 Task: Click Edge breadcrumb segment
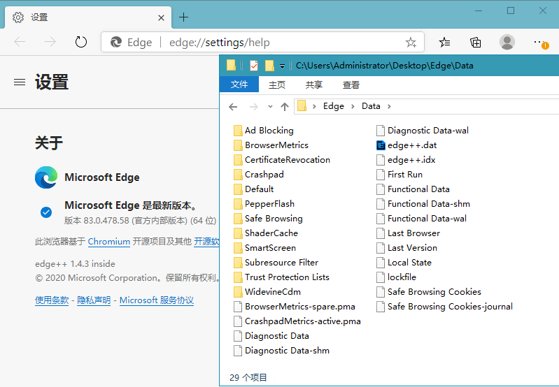pos(333,106)
